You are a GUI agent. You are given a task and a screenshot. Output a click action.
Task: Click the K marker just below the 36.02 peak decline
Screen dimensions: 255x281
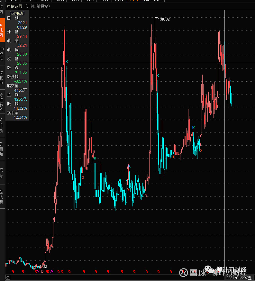(158, 76)
